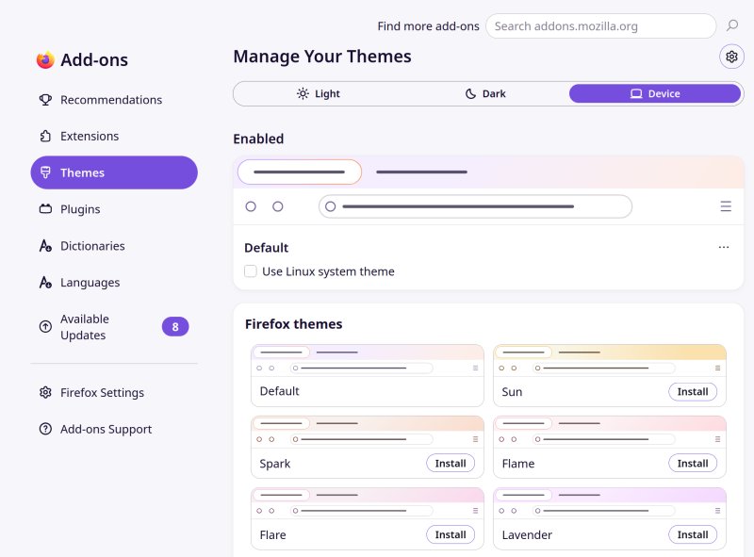Open the Available Updates section

[114, 327]
